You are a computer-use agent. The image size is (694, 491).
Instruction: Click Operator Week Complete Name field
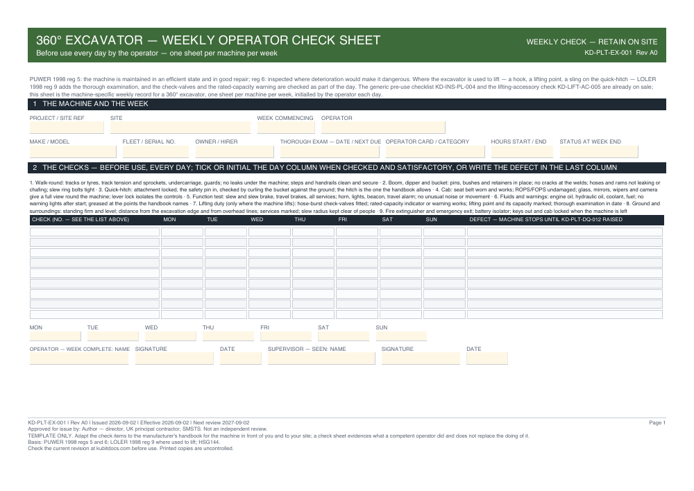pos(79,359)
